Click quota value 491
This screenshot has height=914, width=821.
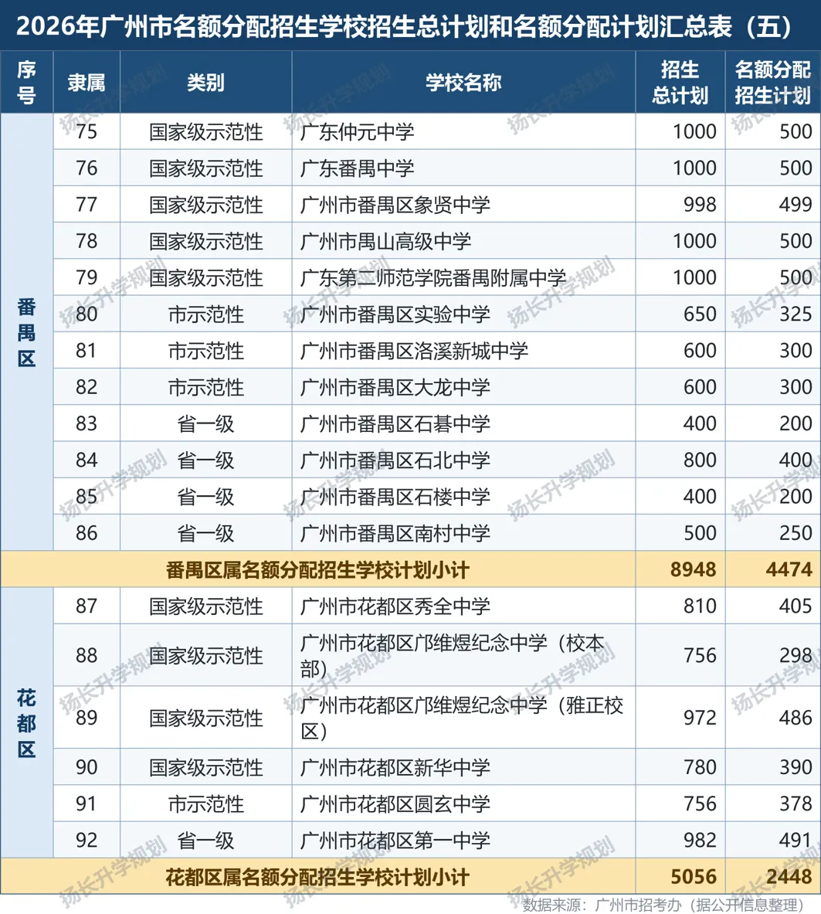[x=796, y=840]
